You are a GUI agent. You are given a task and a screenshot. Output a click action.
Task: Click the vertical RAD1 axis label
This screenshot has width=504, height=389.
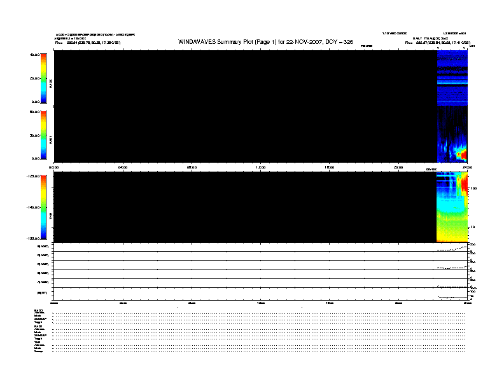click(x=50, y=139)
